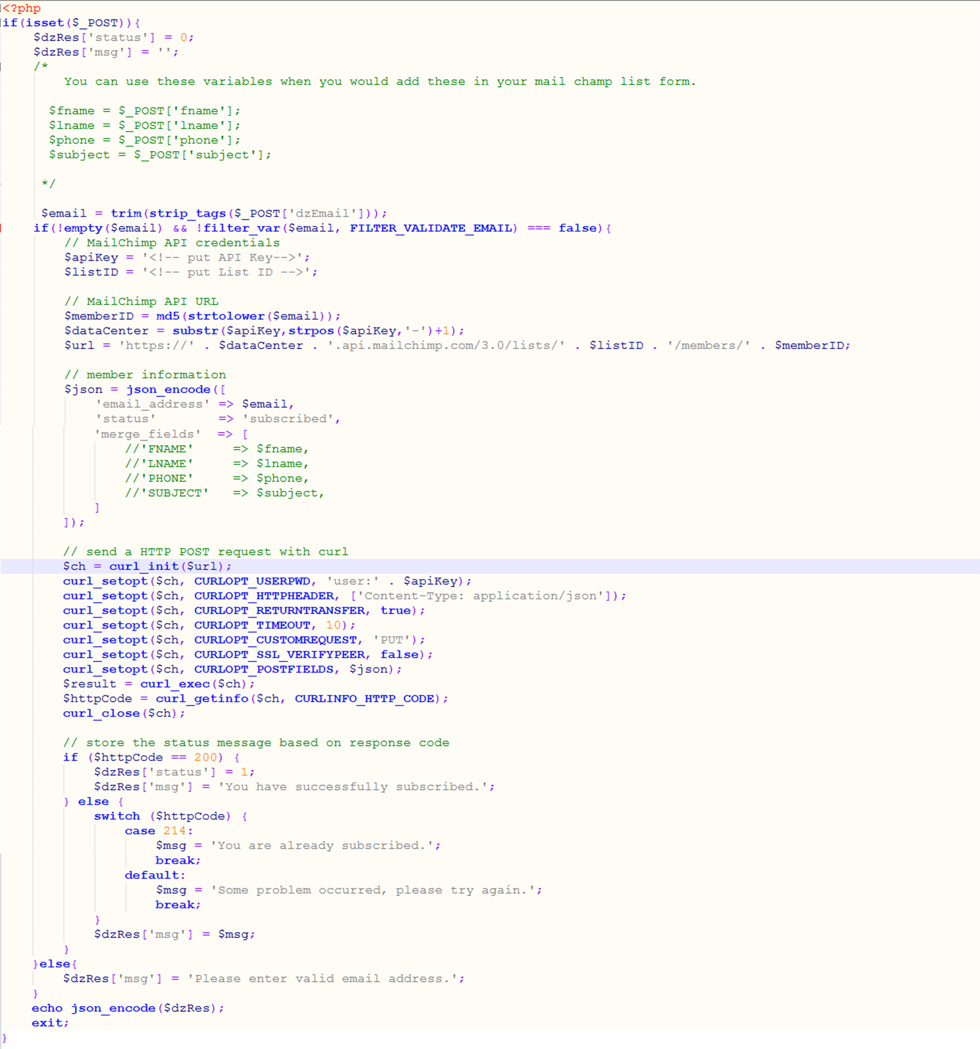The image size is (980, 1049).
Task: Click the 'put List ID' placeholder string
Action: pos(229,272)
